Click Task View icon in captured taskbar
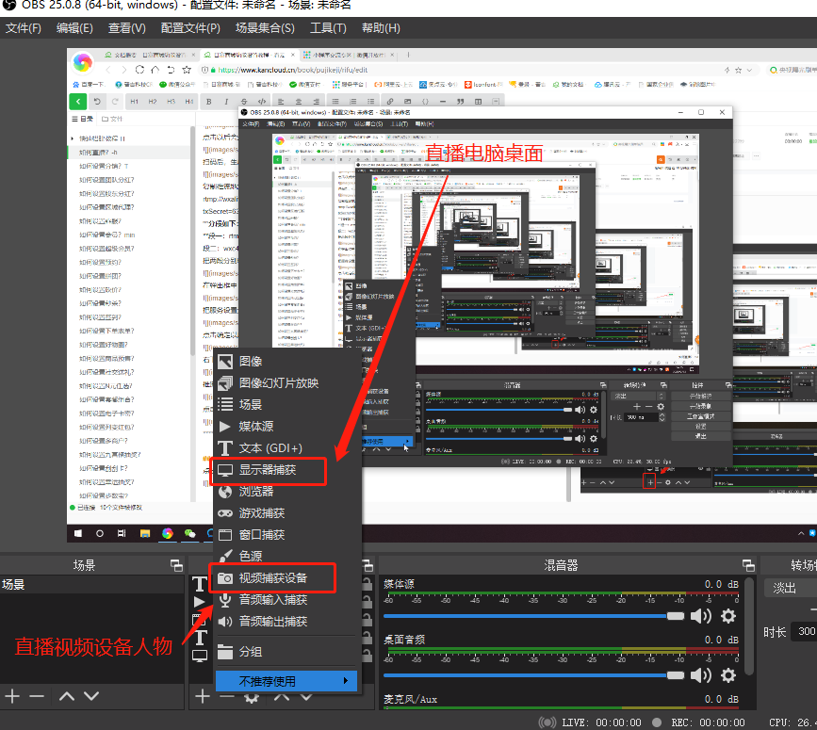 [122, 533]
